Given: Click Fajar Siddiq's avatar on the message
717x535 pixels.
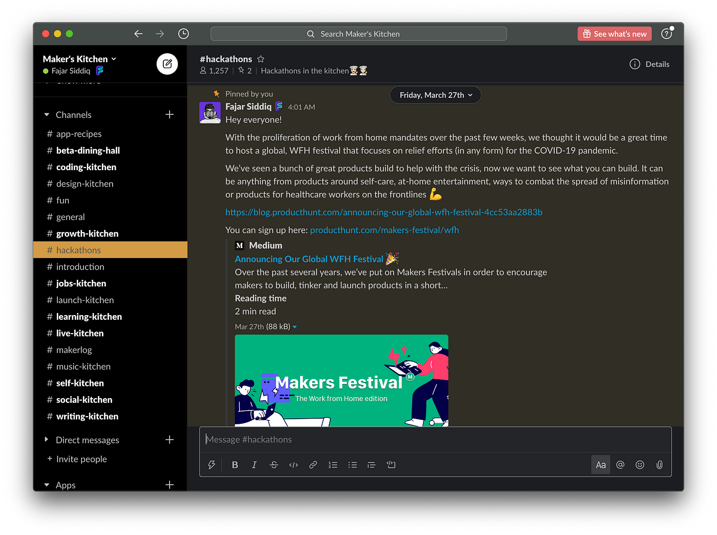Looking at the screenshot, I should point(210,113).
